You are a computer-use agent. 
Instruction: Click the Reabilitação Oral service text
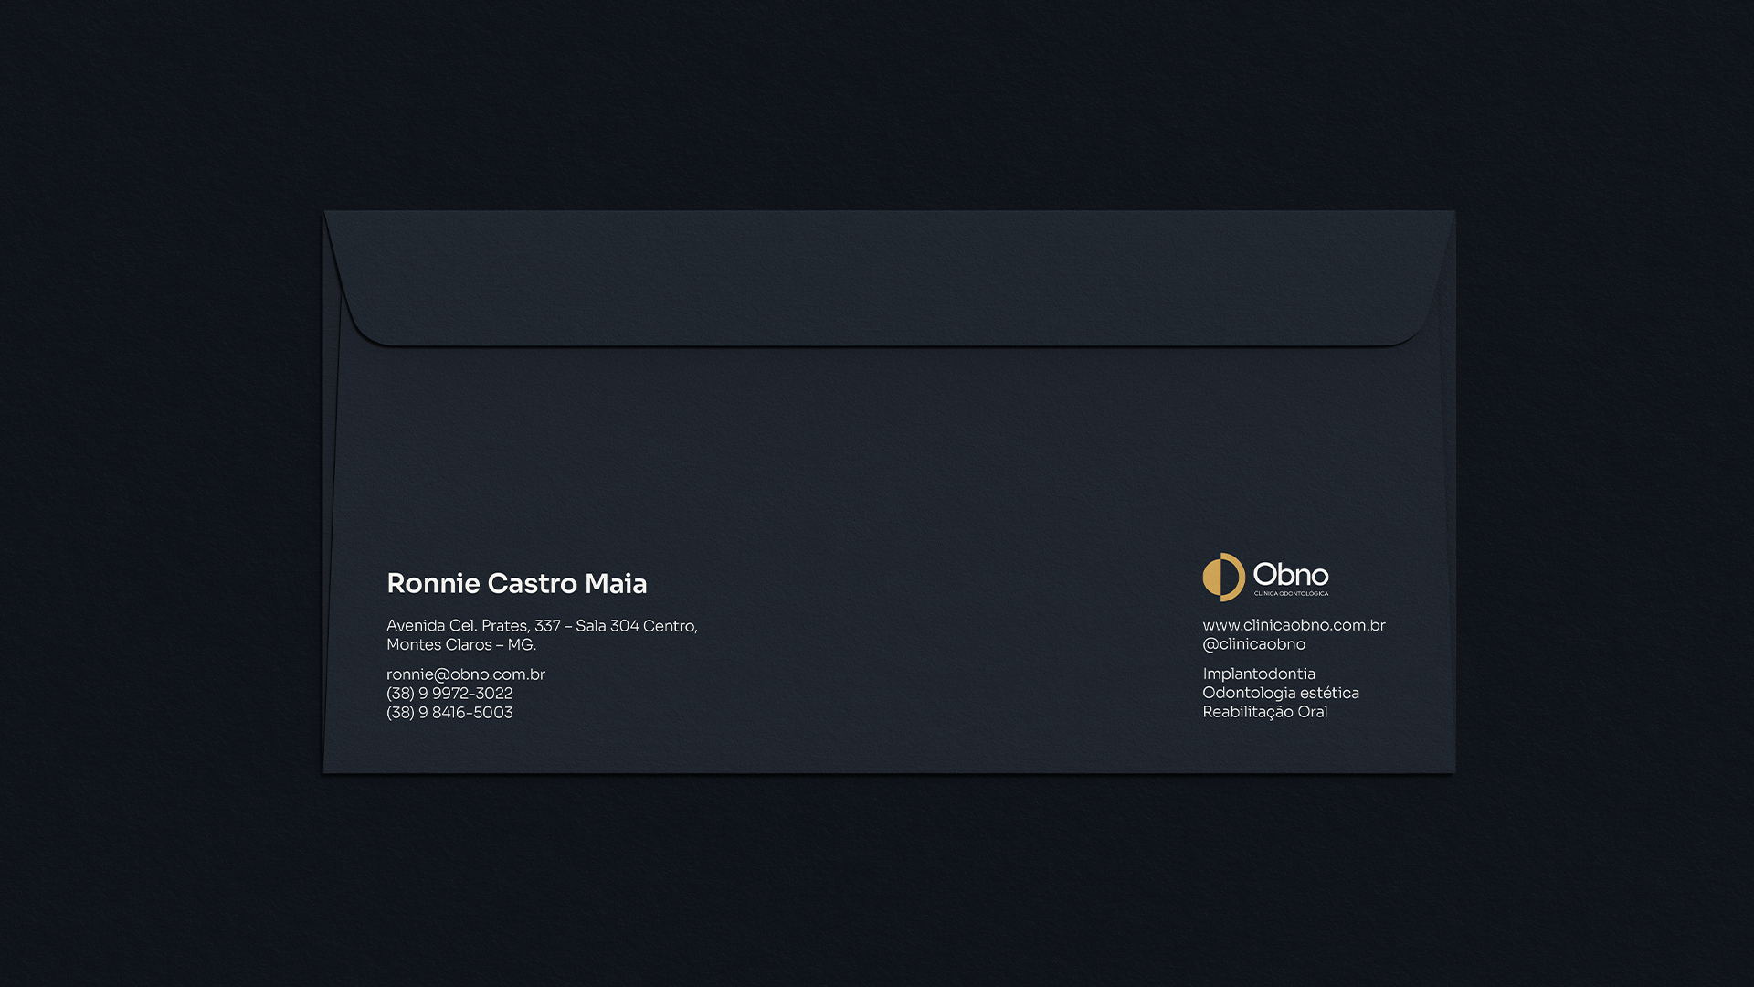(1264, 712)
